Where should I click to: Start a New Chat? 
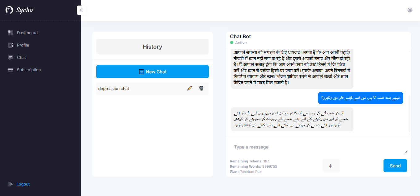tap(152, 72)
